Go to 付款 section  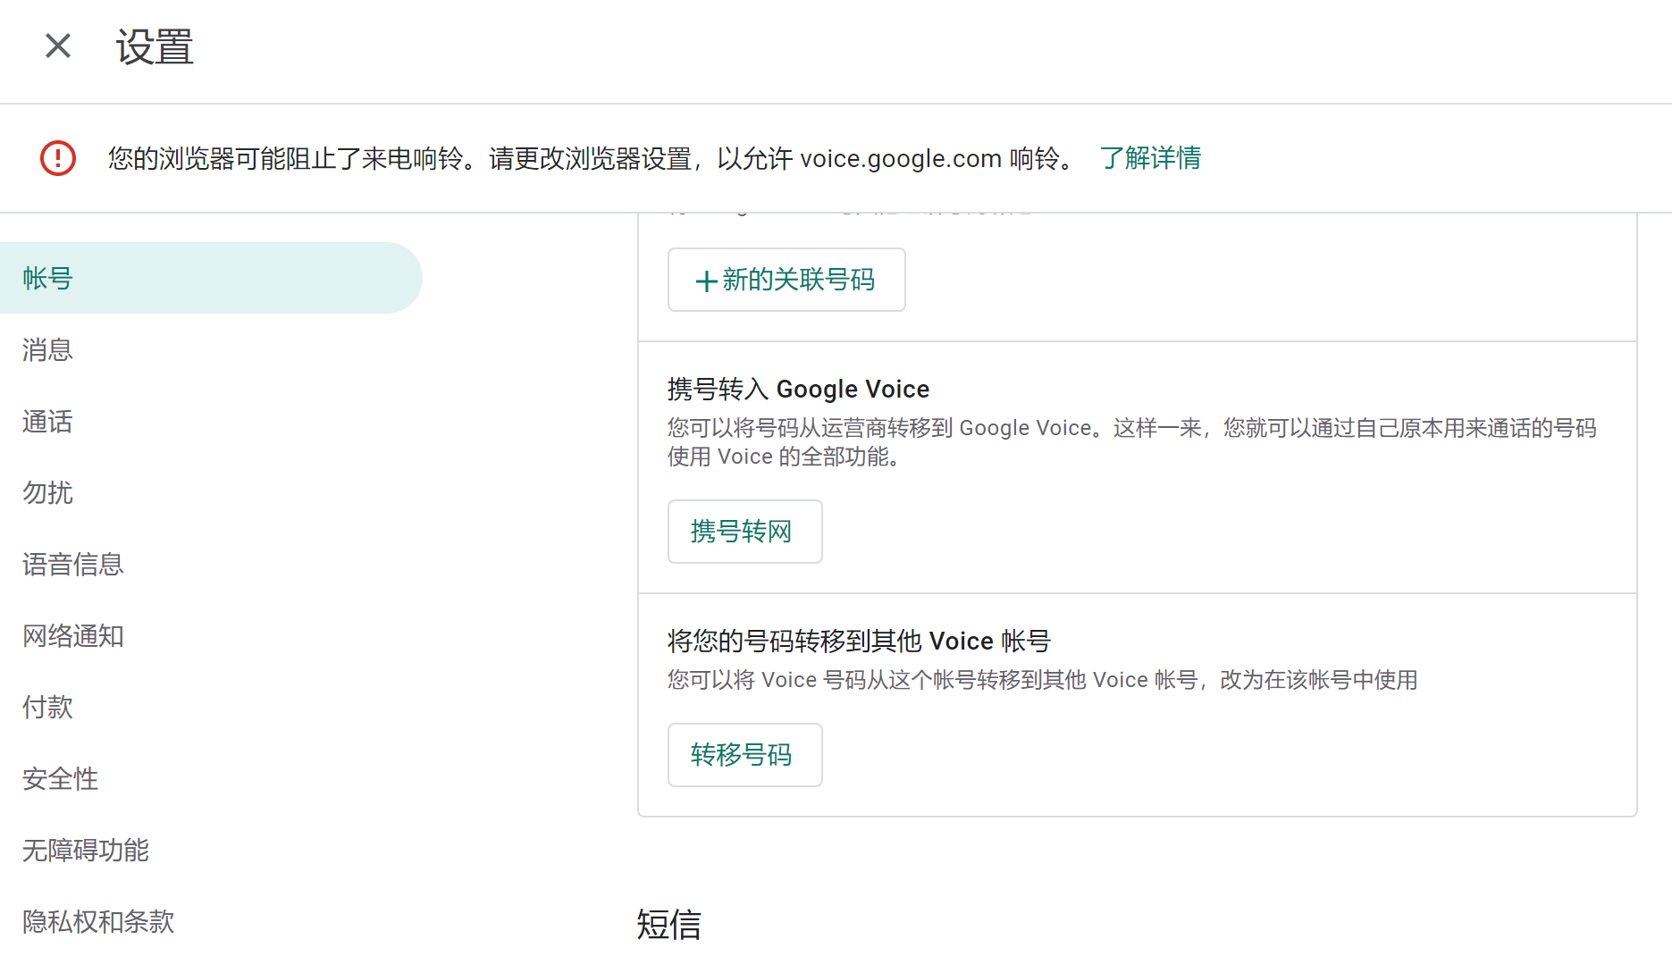point(48,707)
